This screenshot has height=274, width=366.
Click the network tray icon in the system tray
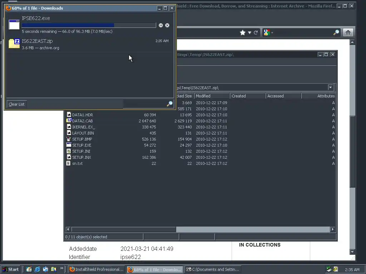[x=329, y=269]
